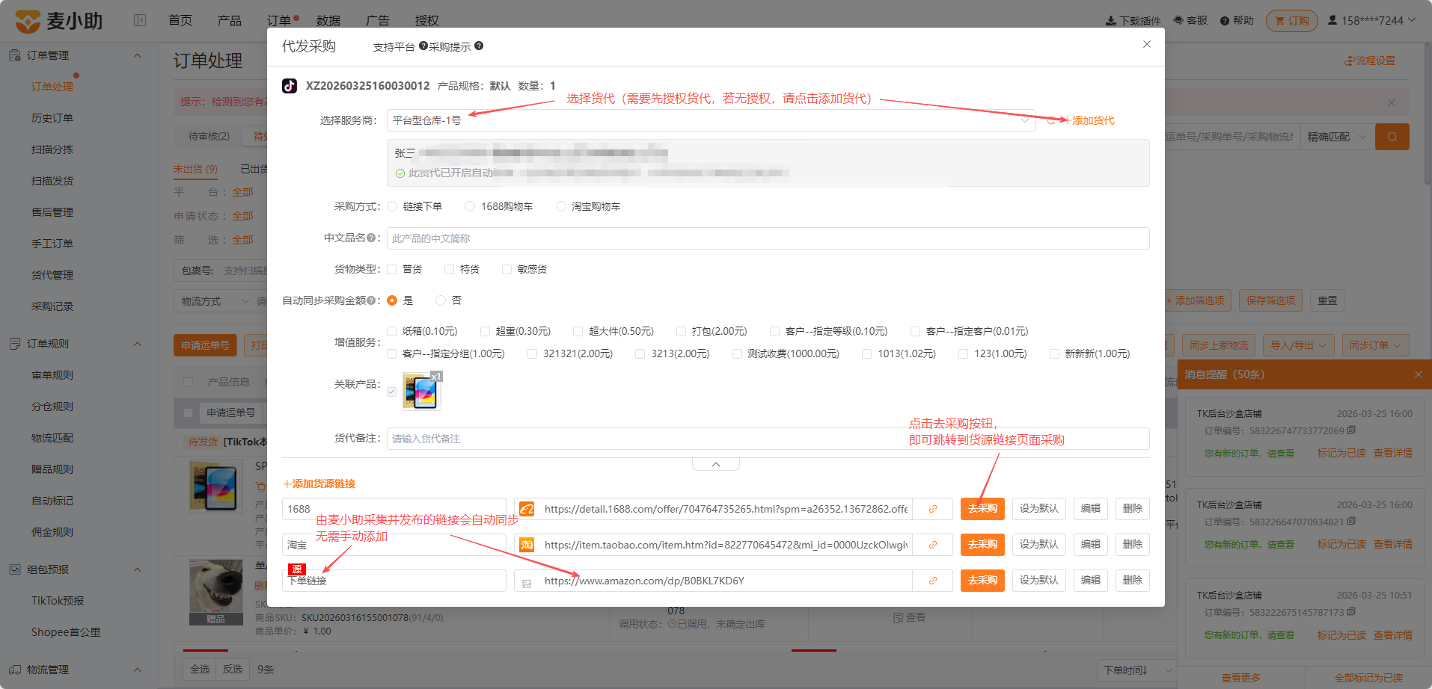The height and width of the screenshot is (689, 1432).
Task: Click 添加货代 link
Action: 1089,120
